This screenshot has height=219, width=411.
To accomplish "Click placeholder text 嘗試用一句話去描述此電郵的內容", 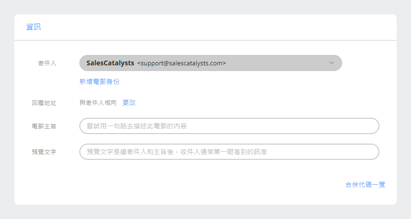I will coord(136,126).
